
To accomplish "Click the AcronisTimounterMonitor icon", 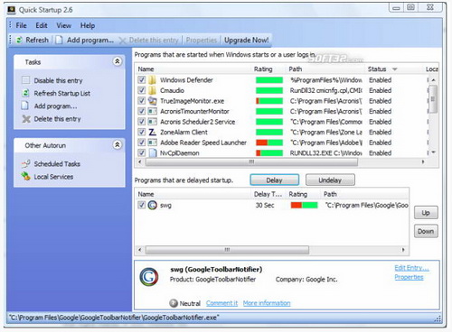I will point(153,111).
